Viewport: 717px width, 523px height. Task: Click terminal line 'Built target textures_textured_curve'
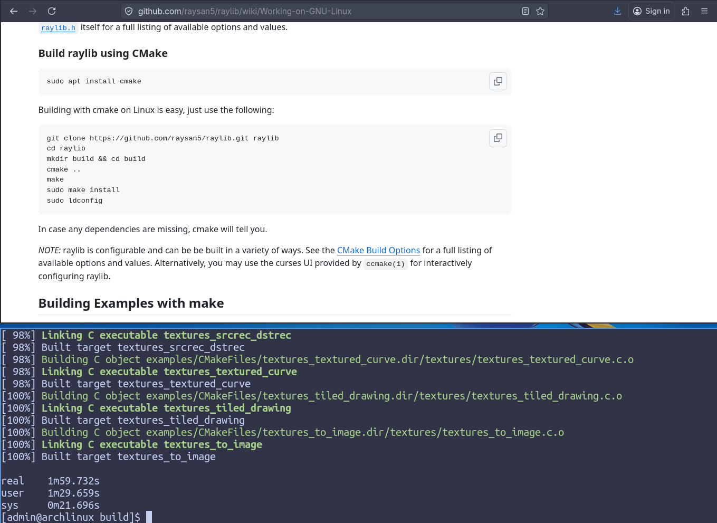click(126, 384)
